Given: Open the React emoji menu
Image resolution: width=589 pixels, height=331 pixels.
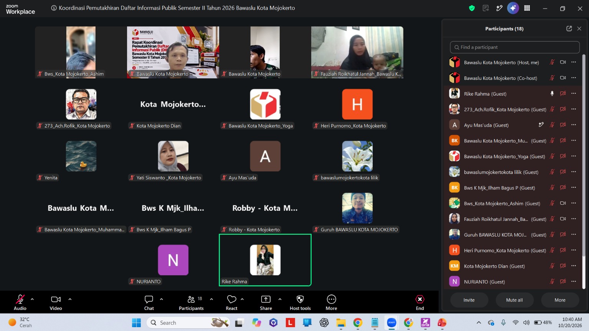Looking at the screenshot, I should tap(231, 299).
